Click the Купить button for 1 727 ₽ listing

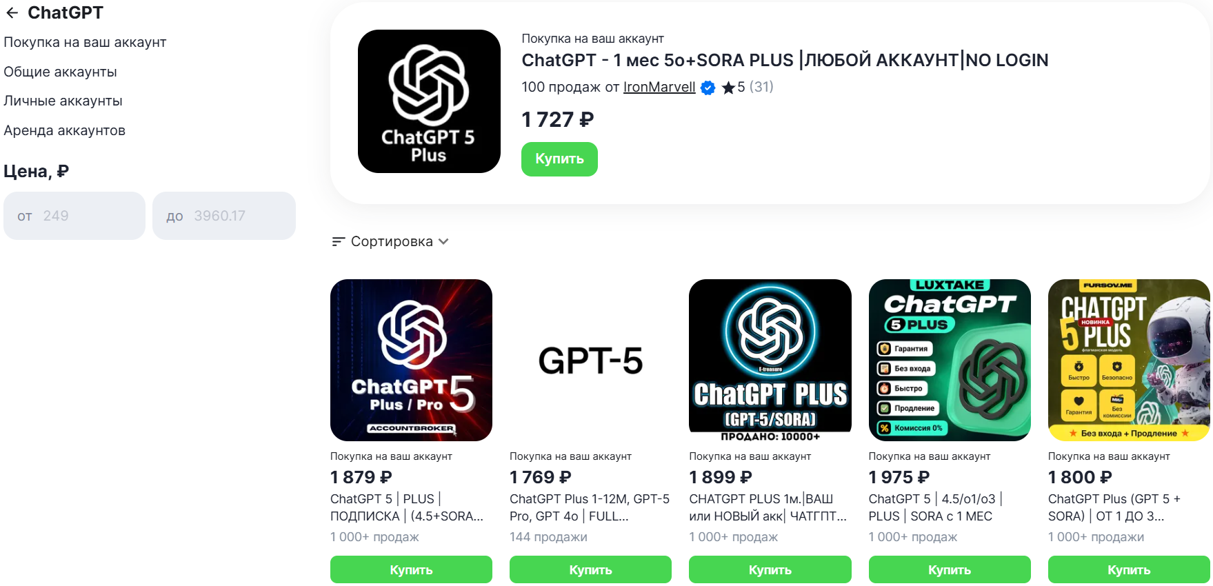pyautogui.click(x=559, y=159)
